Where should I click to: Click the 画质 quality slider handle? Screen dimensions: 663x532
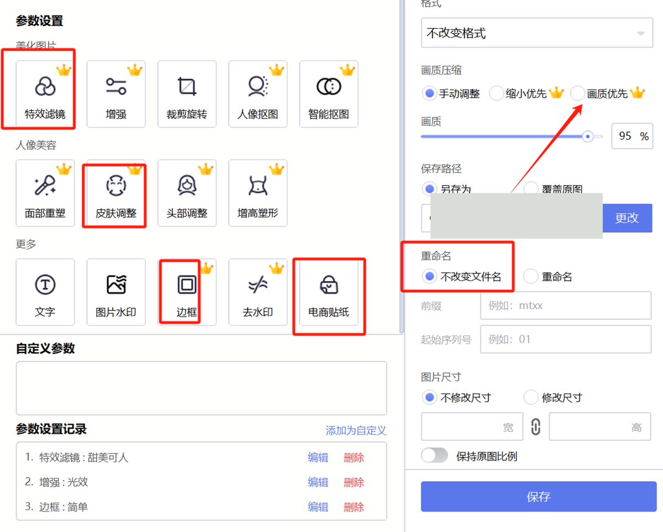[588, 136]
